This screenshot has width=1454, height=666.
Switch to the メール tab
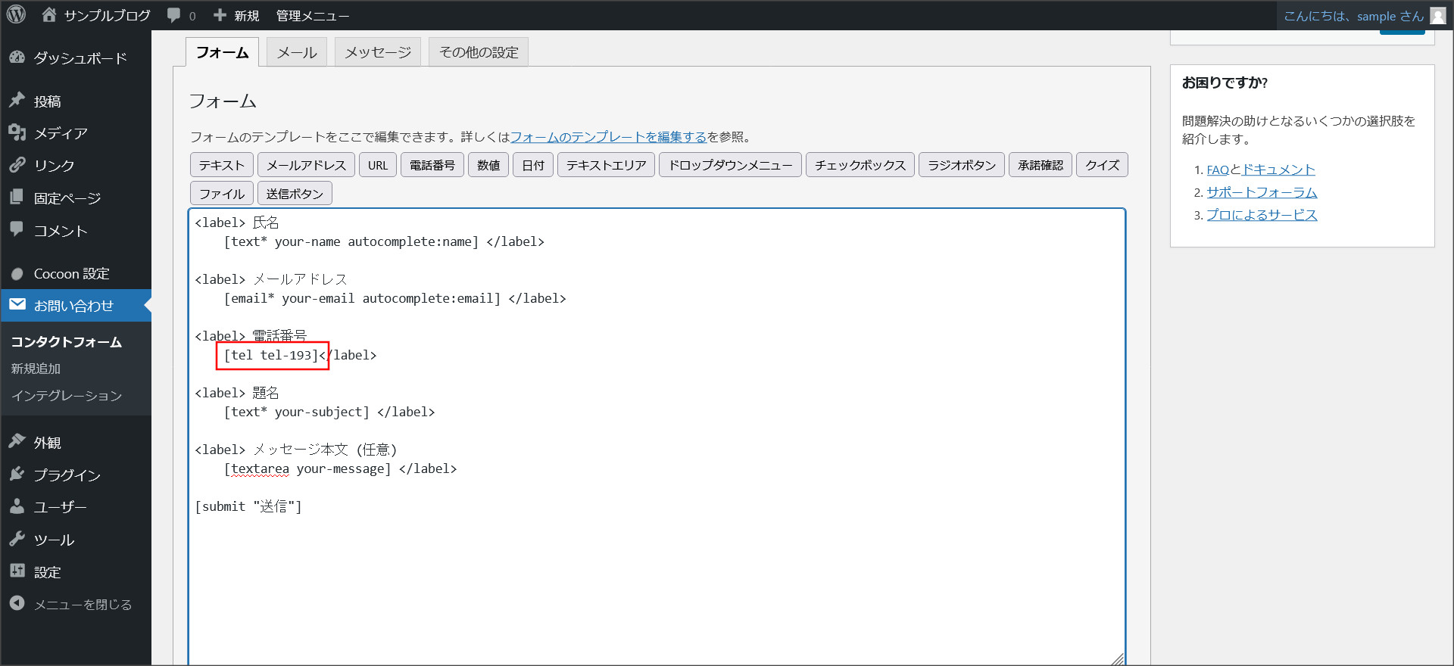[297, 52]
